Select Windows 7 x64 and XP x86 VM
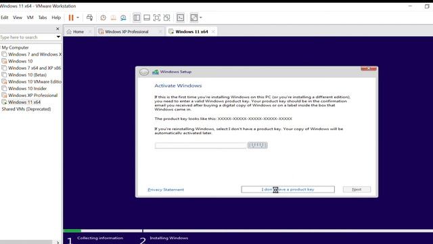The width and height of the screenshot is (433, 244). (x=32, y=68)
